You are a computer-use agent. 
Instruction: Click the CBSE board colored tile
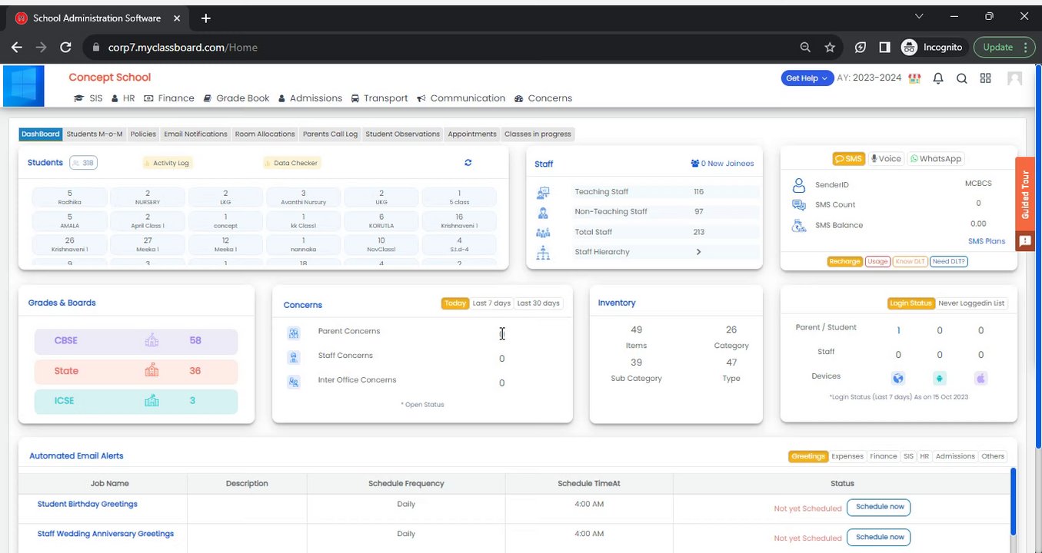[136, 341]
